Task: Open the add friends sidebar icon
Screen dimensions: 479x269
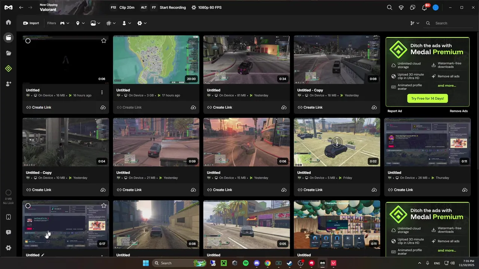Action: (x=8, y=84)
